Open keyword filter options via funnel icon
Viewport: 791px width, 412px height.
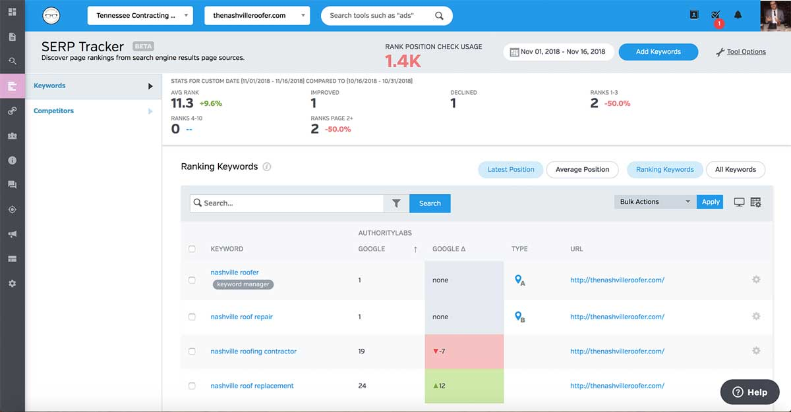click(396, 203)
